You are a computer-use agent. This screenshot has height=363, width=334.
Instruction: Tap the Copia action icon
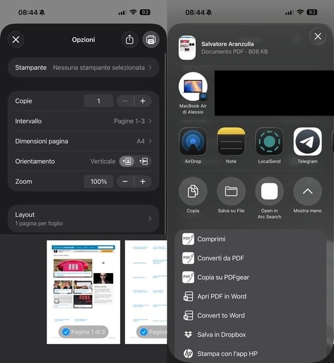(193, 192)
